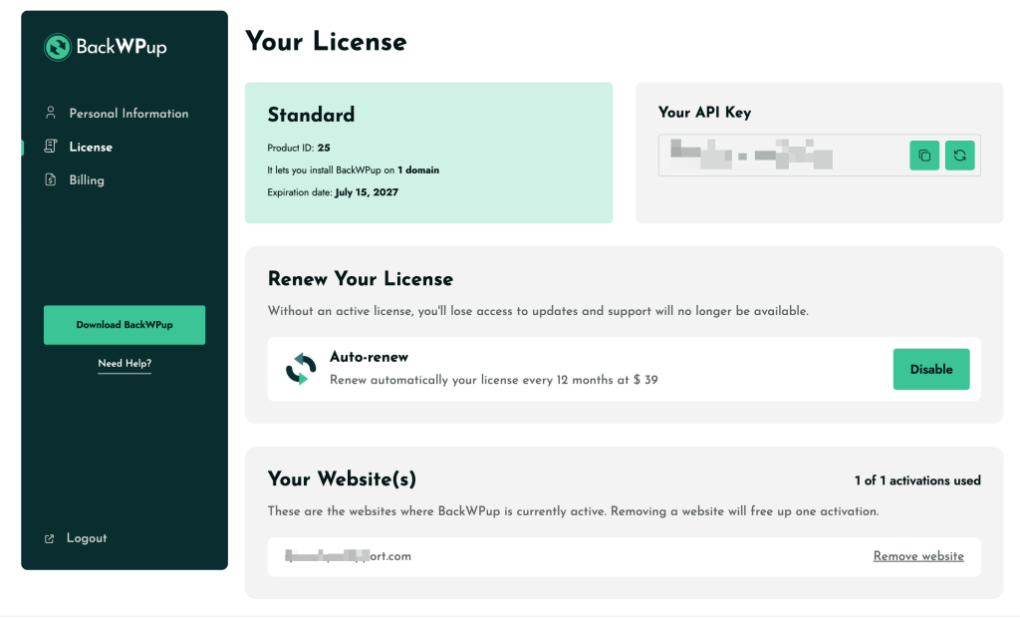Select the License menu item
This screenshot has height=618, width=1020.
(91, 148)
